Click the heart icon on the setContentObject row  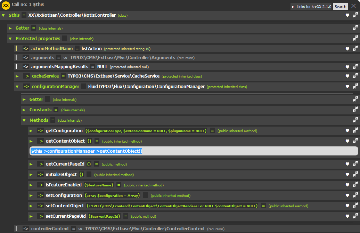pos(347,206)
